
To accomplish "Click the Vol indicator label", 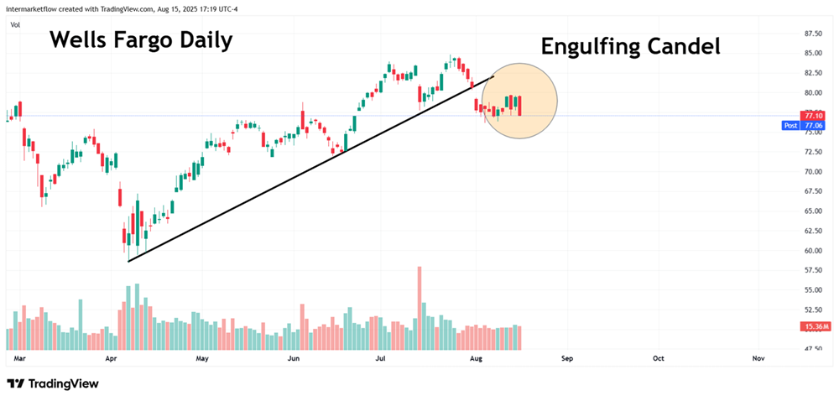I will tap(15, 24).
